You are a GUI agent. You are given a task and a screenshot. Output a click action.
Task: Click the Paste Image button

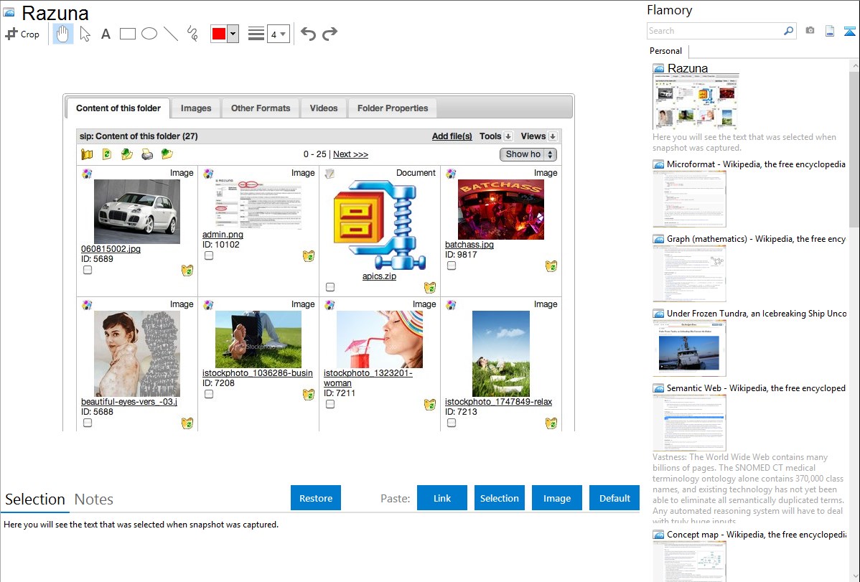[x=556, y=498]
